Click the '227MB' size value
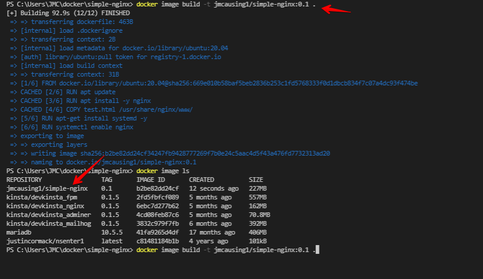Image resolution: width=483 pixels, height=279 pixels. tap(258, 188)
